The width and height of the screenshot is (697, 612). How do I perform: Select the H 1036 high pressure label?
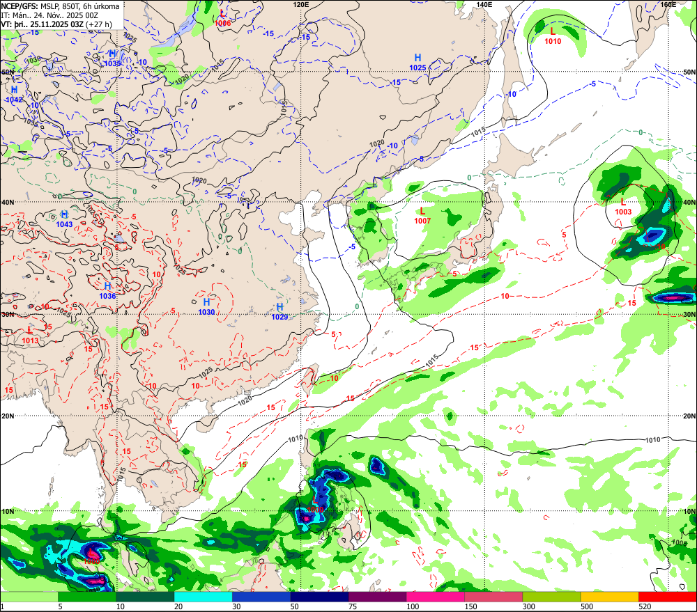pos(107,291)
